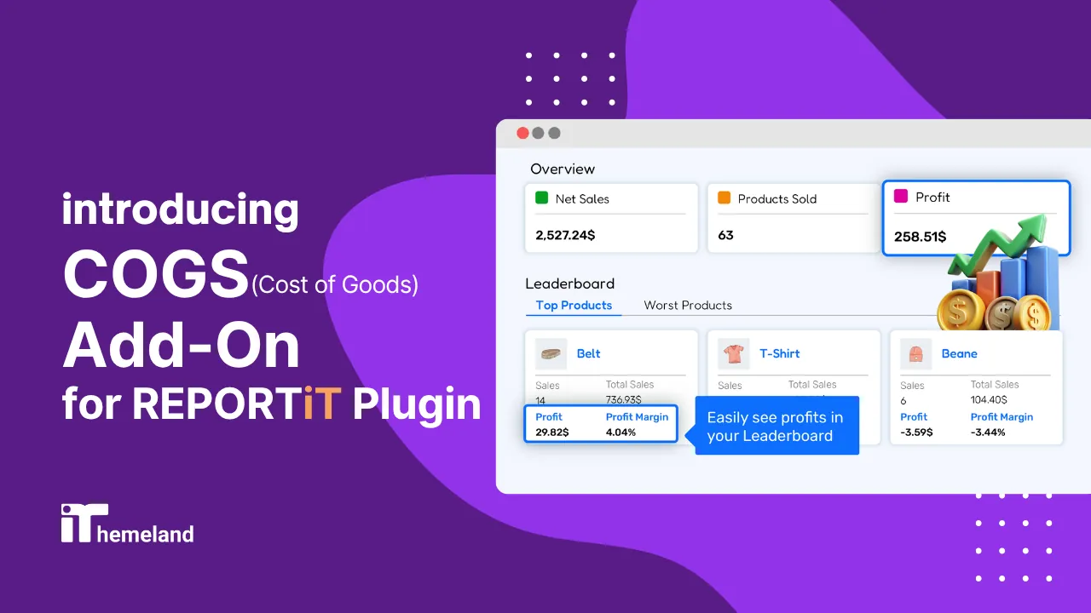
Task: Click the green Net Sales color square
Action: tap(541, 198)
